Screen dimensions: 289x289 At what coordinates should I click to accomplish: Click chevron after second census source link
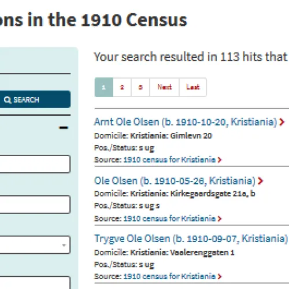pos(220,218)
